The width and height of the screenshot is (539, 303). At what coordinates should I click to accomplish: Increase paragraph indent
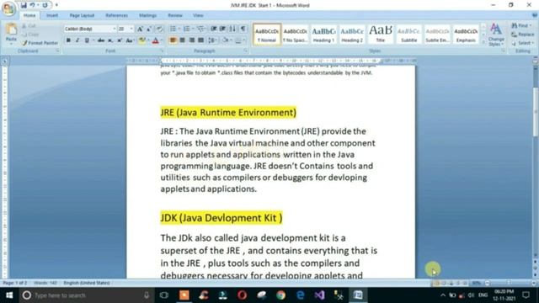(x=222, y=29)
